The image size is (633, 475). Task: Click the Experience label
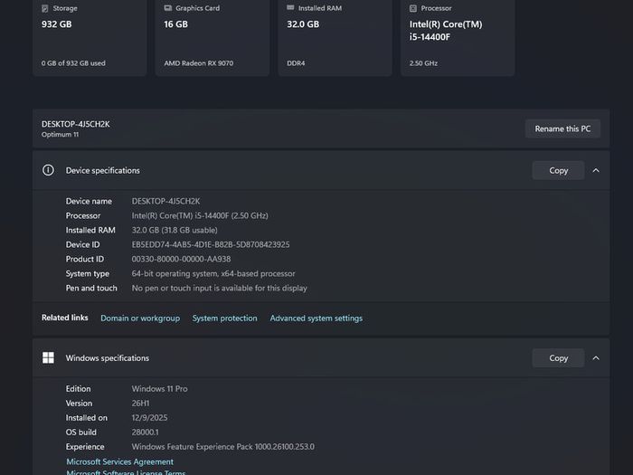tap(85, 447)
